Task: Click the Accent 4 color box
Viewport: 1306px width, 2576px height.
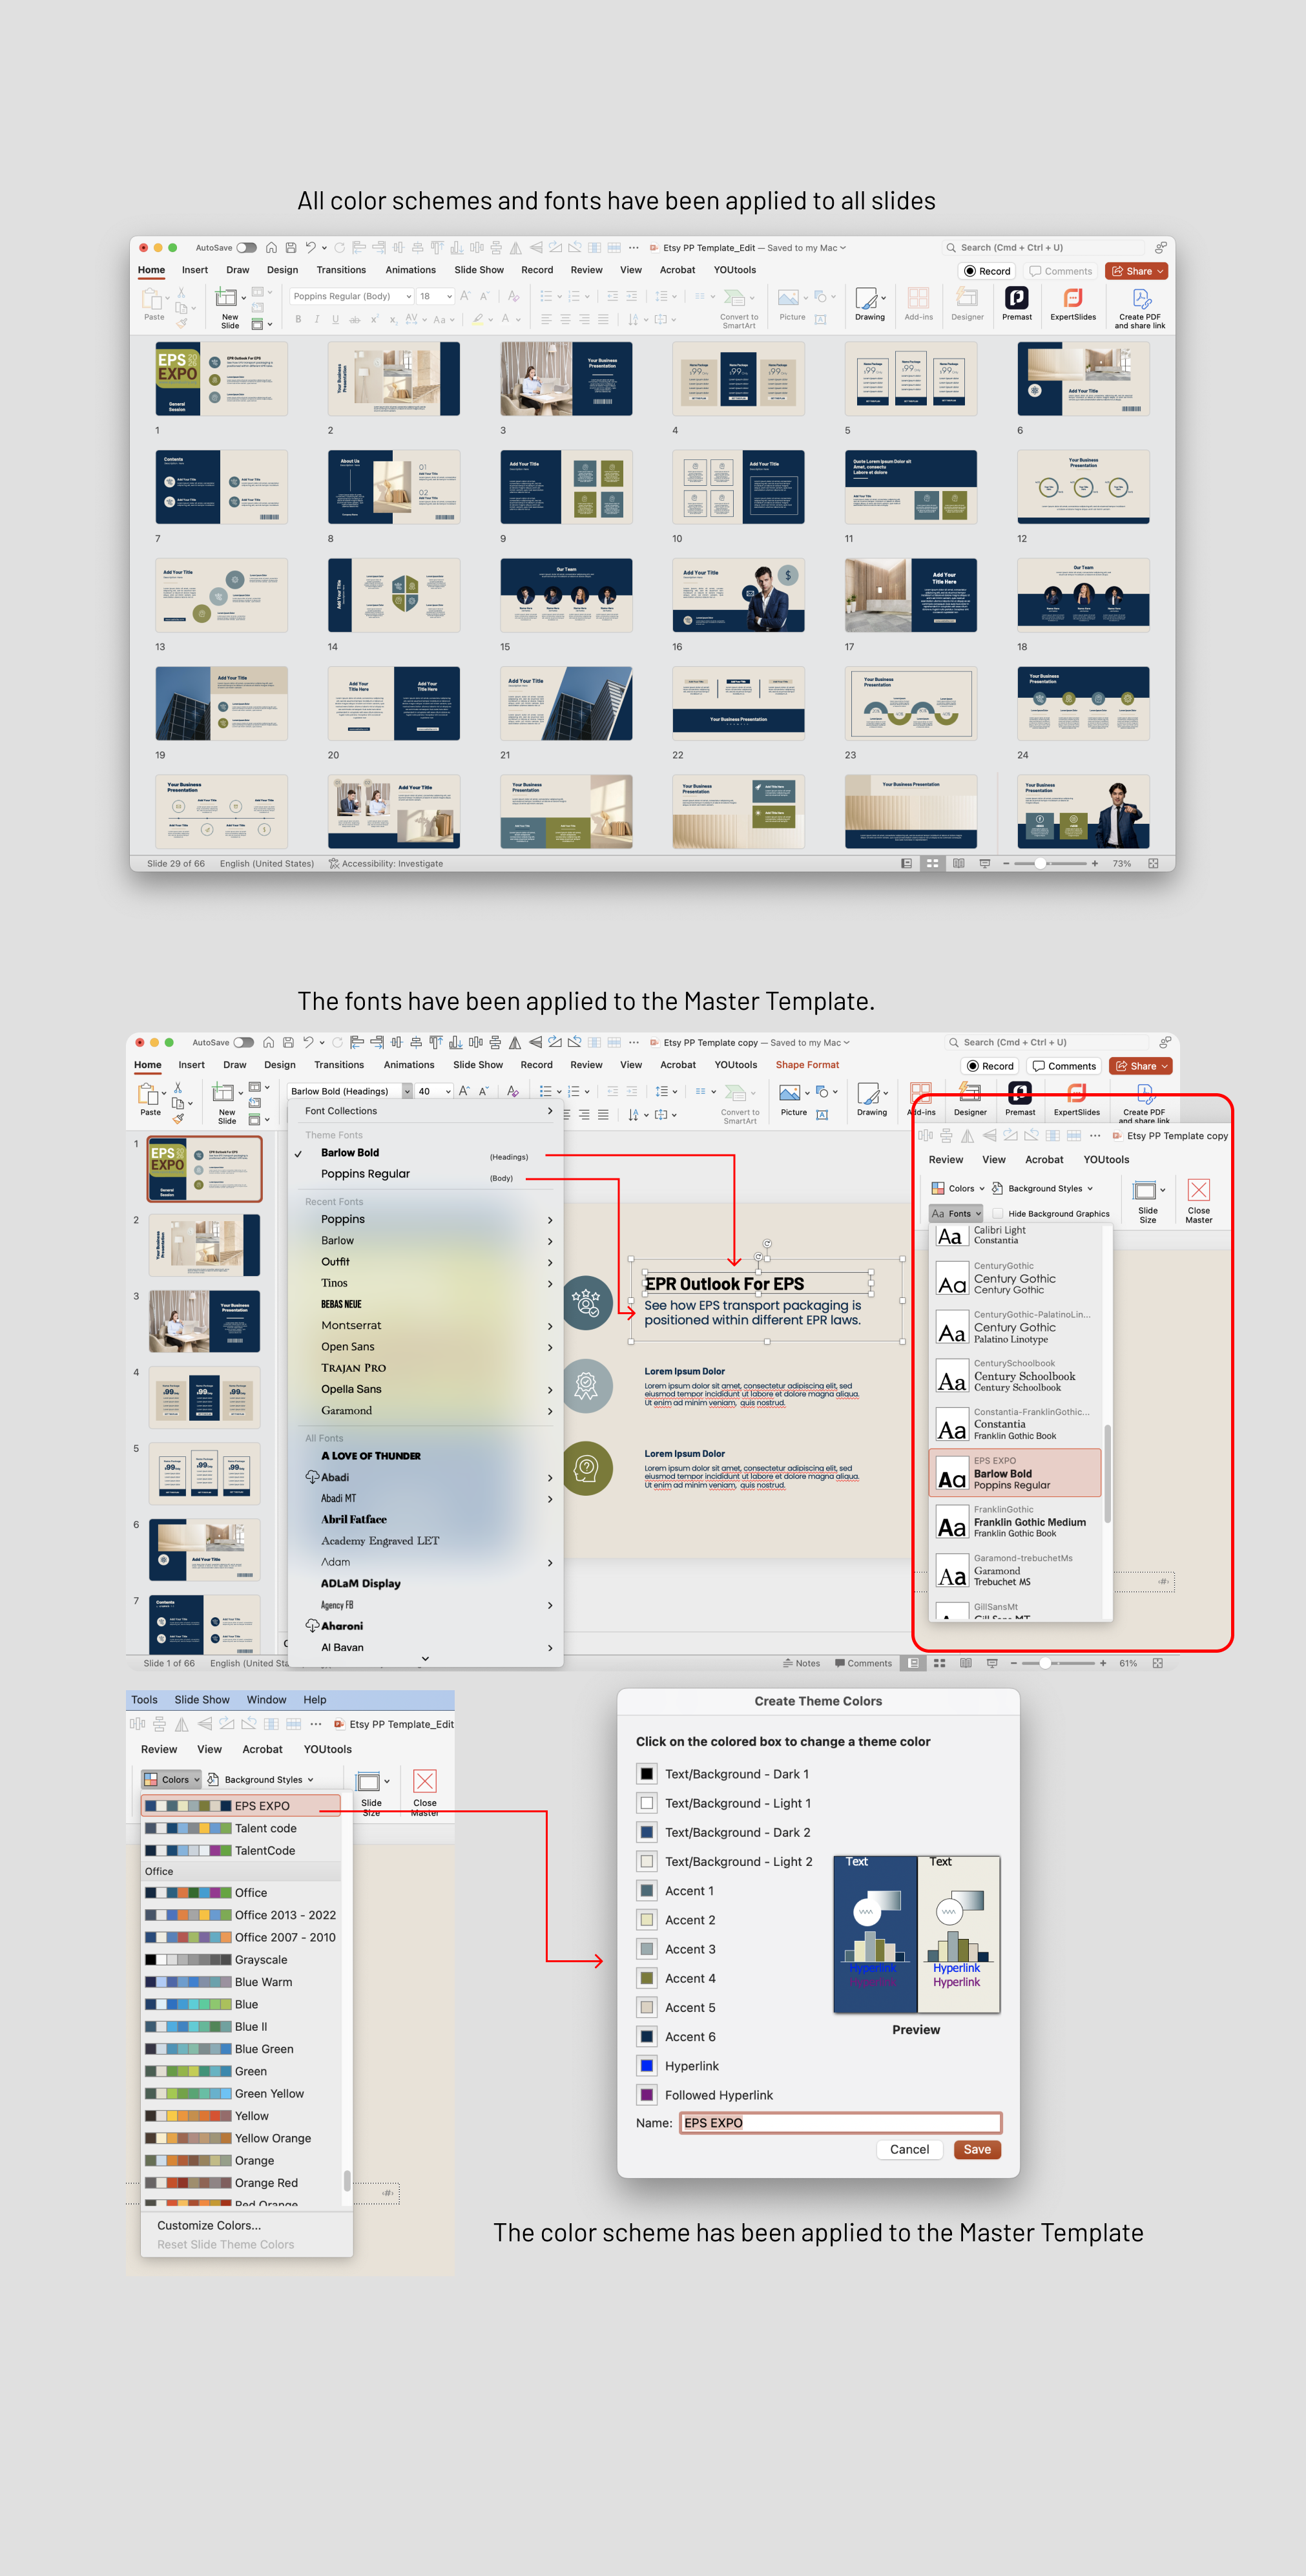Action: pos(647,1978)
